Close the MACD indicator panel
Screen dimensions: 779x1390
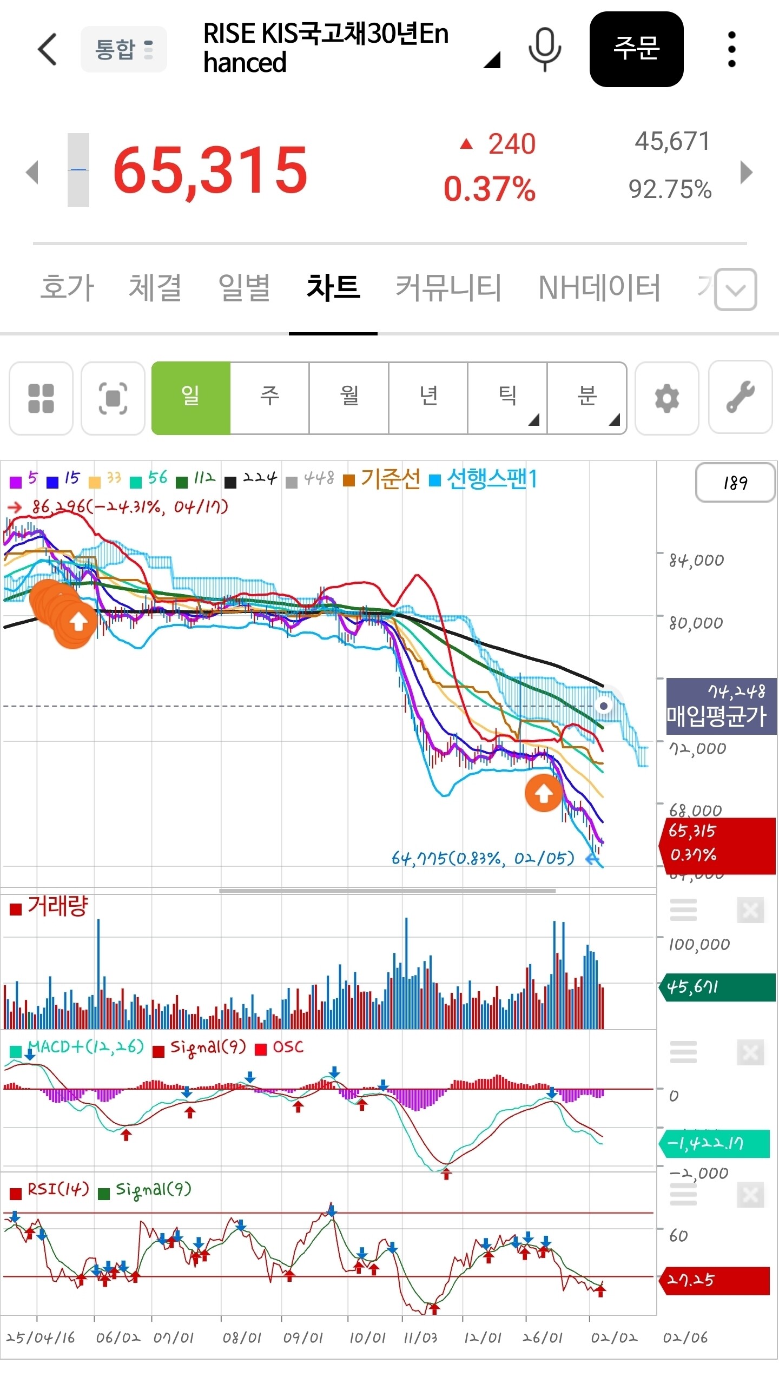750,1052
